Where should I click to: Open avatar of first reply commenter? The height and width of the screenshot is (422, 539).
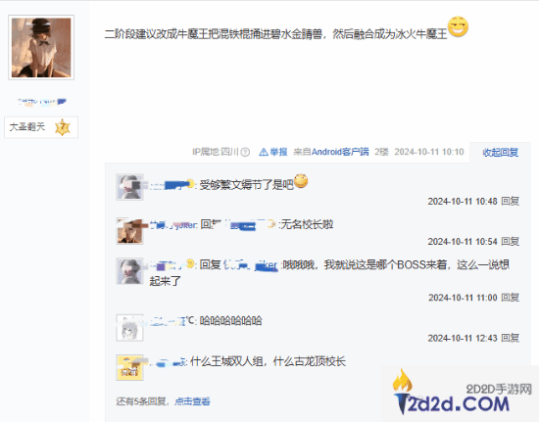pyautogui.click(x=129, y=187)
